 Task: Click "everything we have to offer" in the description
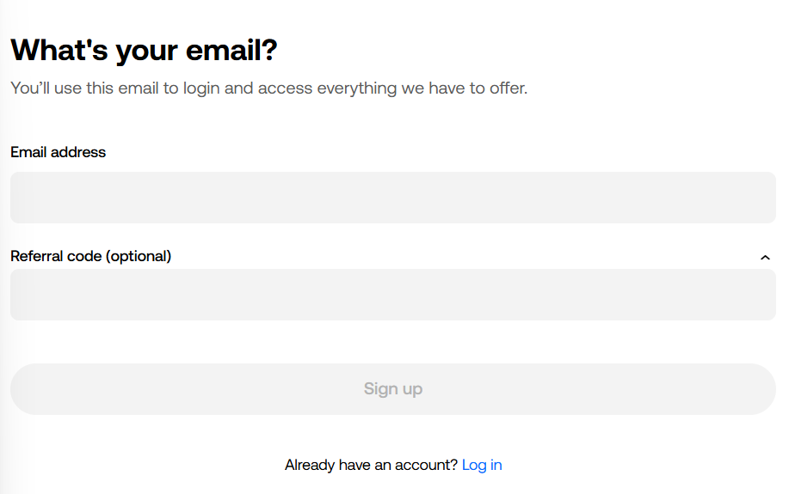point(422,88)
